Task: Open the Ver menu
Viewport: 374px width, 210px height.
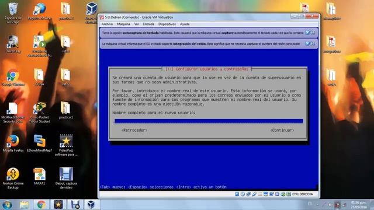Action: 136,24
